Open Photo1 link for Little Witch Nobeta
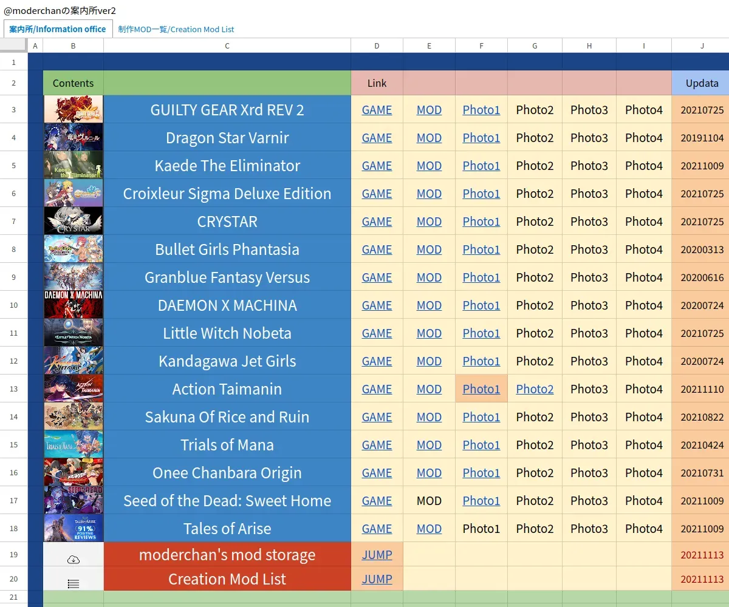The width and height of the screenshot is (729, 607). pyautogui.click(x=481, y=333)
